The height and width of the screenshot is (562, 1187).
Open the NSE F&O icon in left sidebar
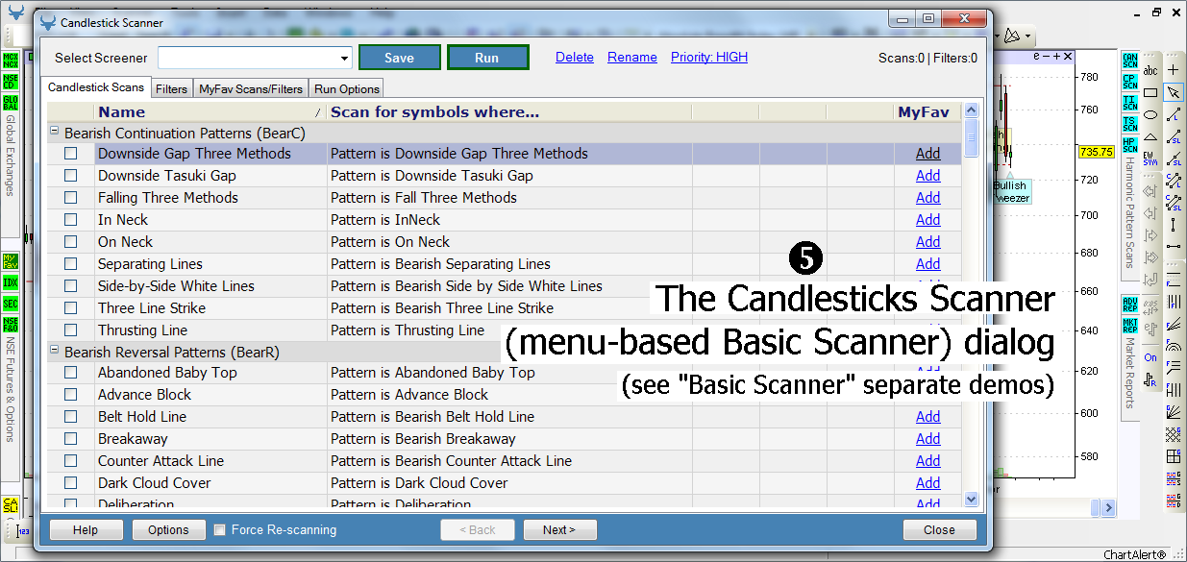coord(11,326)
